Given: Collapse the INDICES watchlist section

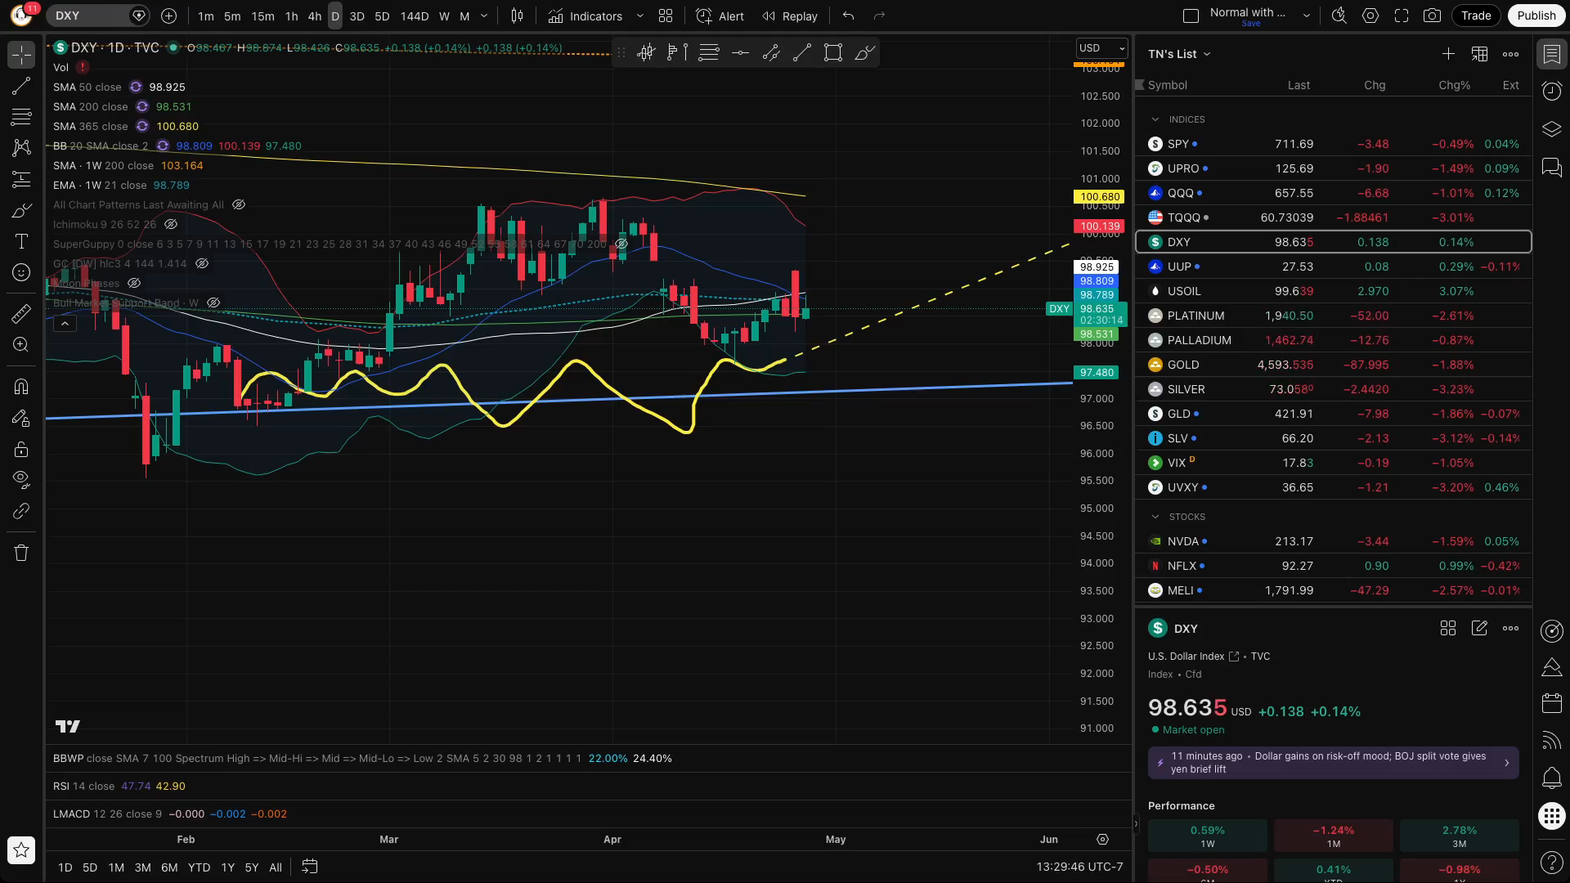Looking at the screenshot, I should click(x=1155, y=119).
